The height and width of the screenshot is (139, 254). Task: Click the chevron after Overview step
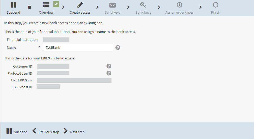63,7
